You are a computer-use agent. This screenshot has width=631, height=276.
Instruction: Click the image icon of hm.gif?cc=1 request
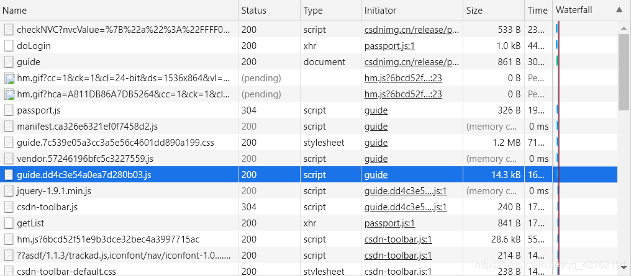9,78
